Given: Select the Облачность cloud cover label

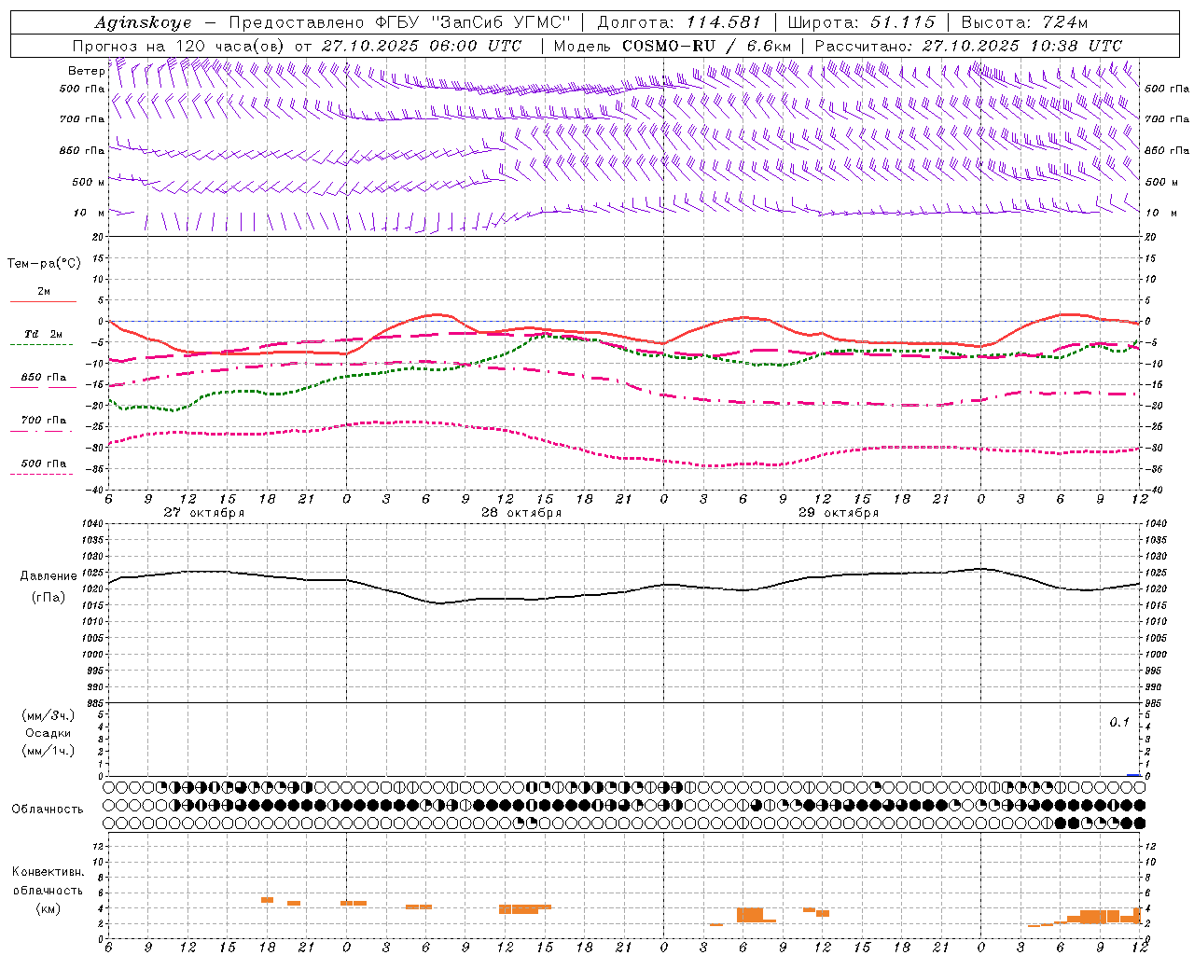Looking at the screenshot, I should pyautogui.click(x=47, y=810).
